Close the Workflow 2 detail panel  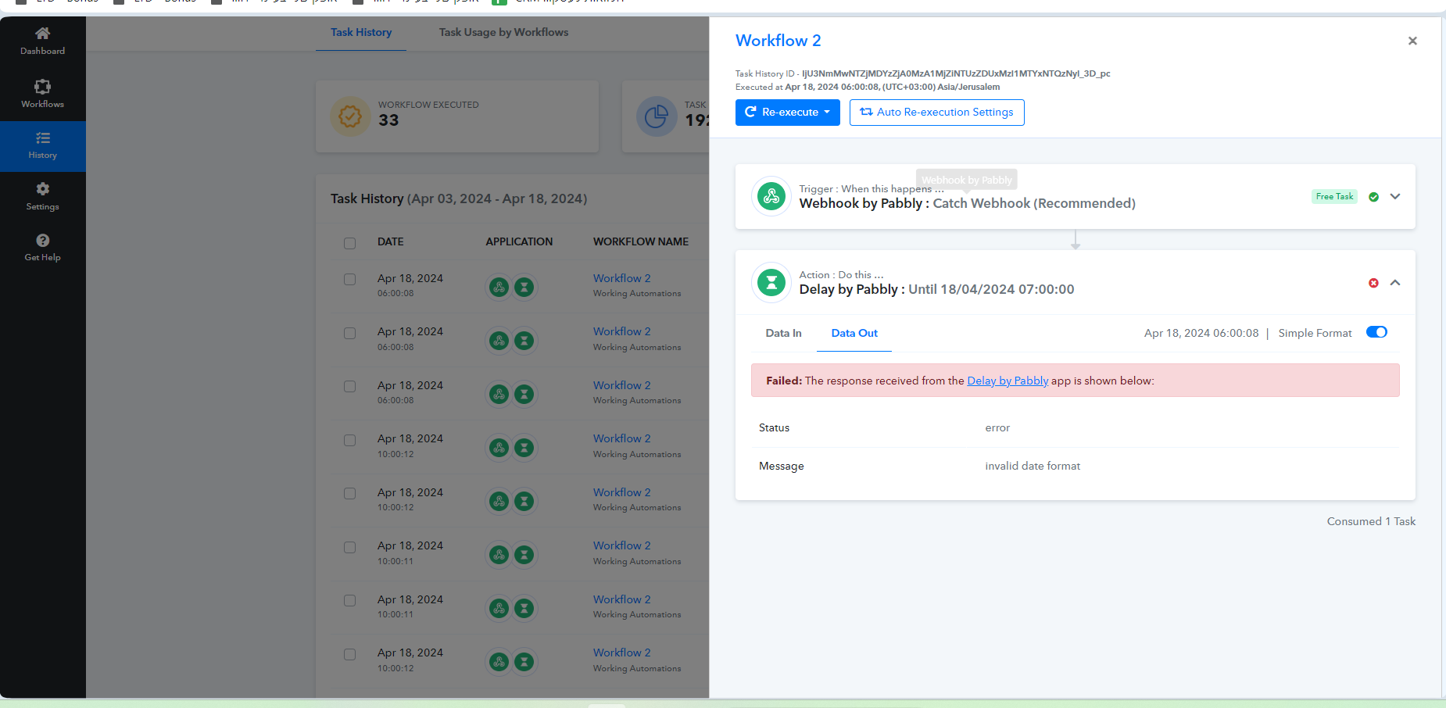[1412, 41]
